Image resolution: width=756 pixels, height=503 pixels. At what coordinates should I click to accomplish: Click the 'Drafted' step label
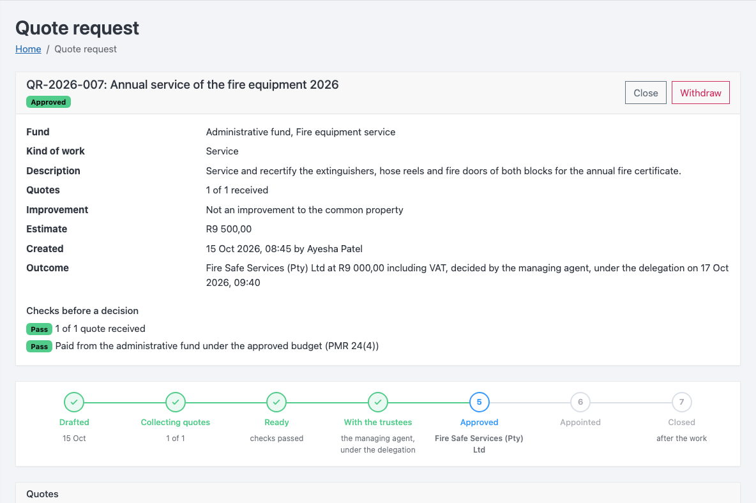74,422
